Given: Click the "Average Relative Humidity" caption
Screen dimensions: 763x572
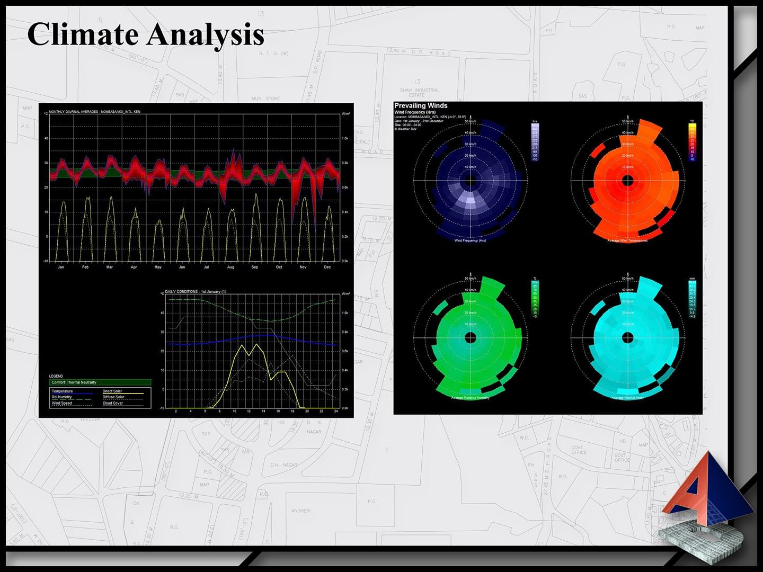Looking at the screenshot, I should point(470,398).
